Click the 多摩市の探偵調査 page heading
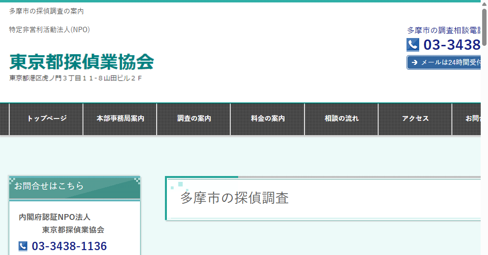Viewport: 488px width, 255px height. pos(235,198)
